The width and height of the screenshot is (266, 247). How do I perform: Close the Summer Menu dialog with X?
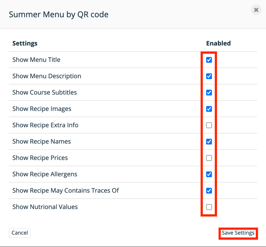coord(256,10)
